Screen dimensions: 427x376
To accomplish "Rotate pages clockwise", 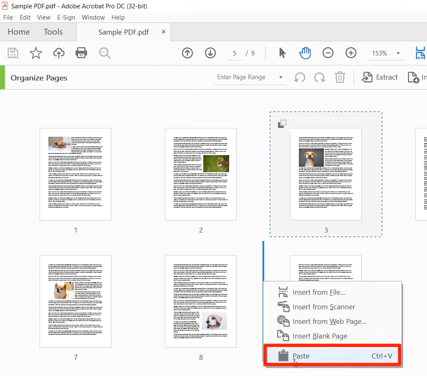I will [319, 78].
